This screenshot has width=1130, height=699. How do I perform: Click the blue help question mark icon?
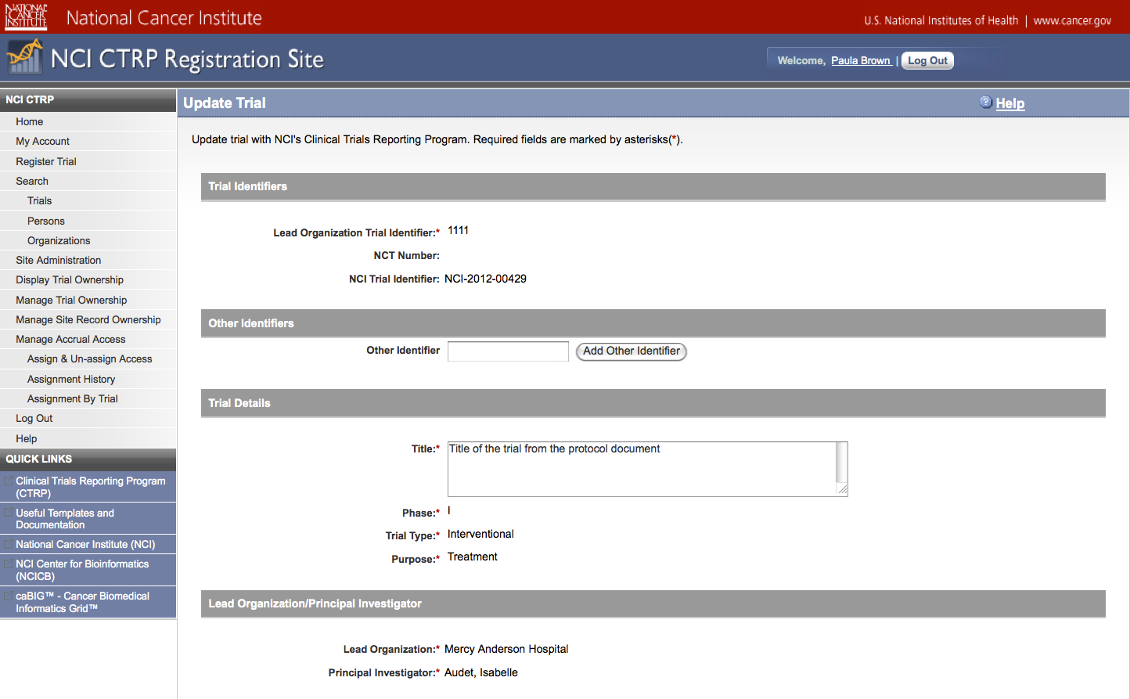pyautogui.click(x=986, y=103)
